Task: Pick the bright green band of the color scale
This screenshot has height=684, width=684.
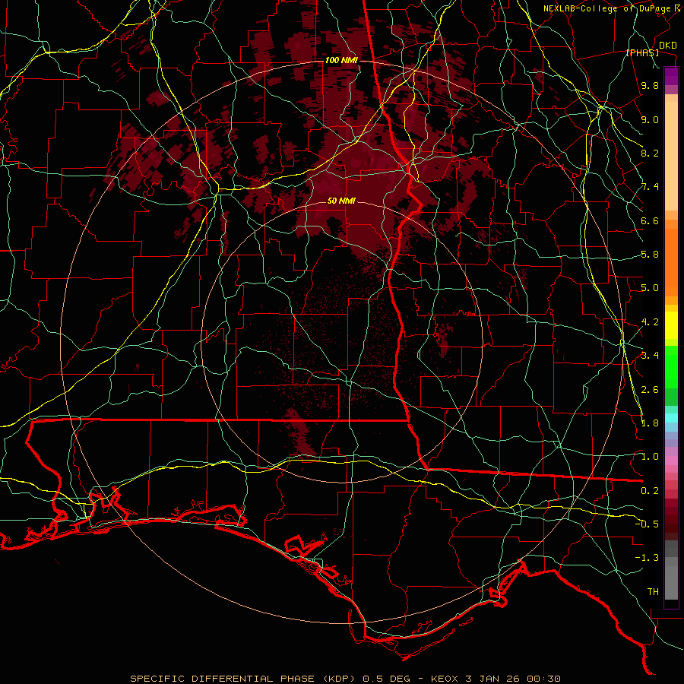Action: pyautogui.click(x=671, y=366)
